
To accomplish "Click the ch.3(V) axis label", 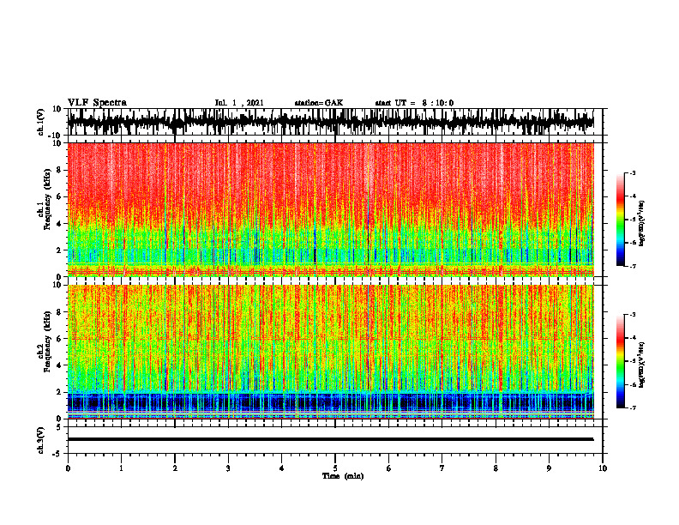I will point(41,441).
